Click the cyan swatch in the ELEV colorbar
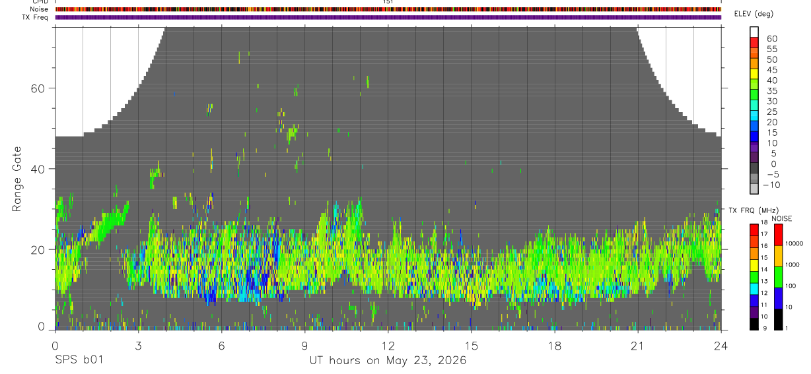 [x=754, y=115]
